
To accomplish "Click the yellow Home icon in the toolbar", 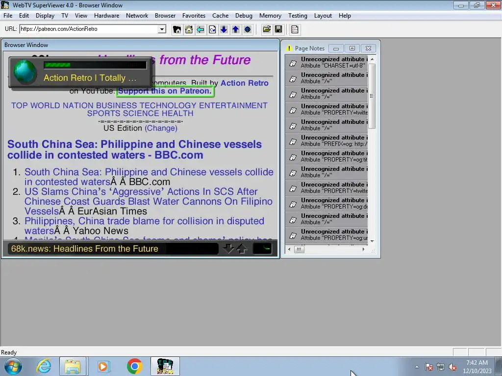I will coord(189,29).
